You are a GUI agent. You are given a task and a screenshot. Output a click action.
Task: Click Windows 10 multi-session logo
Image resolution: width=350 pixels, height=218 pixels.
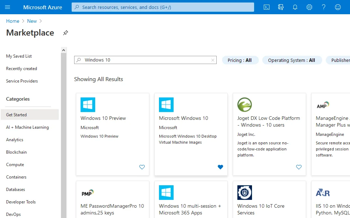(166, 193)
